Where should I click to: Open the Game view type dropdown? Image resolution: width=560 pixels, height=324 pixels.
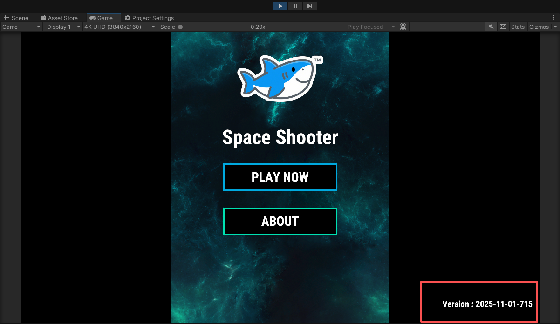point(21,27)
